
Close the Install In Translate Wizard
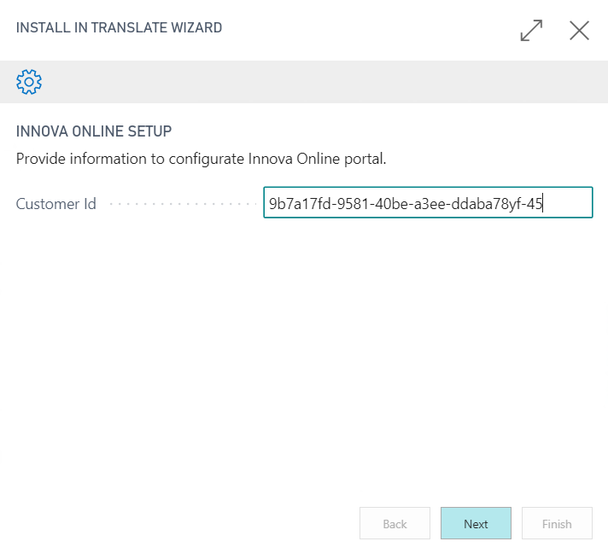pos(579,31)
